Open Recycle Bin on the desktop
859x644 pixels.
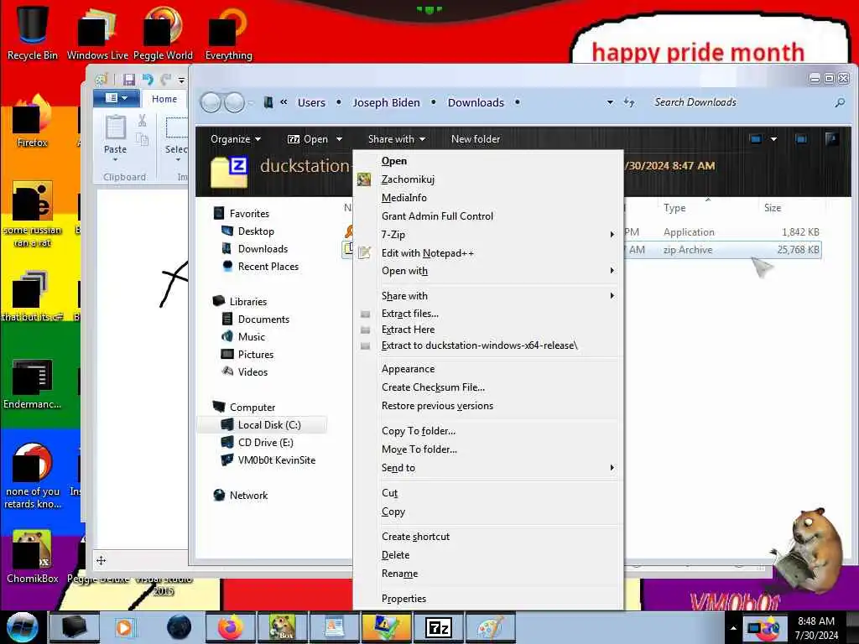(33, 33)
